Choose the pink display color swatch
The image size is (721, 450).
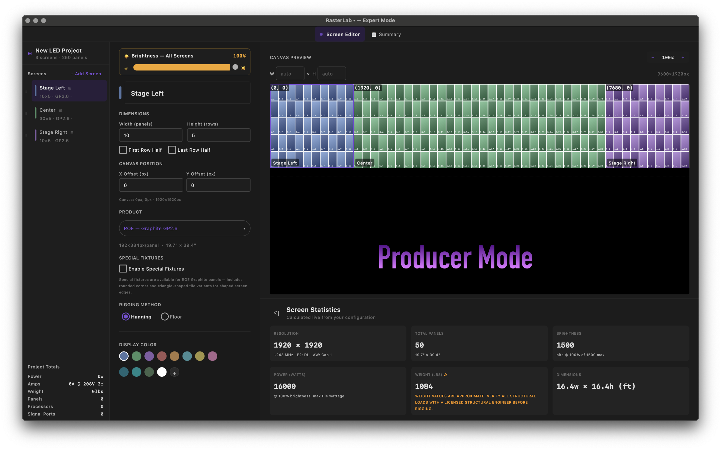213,356
